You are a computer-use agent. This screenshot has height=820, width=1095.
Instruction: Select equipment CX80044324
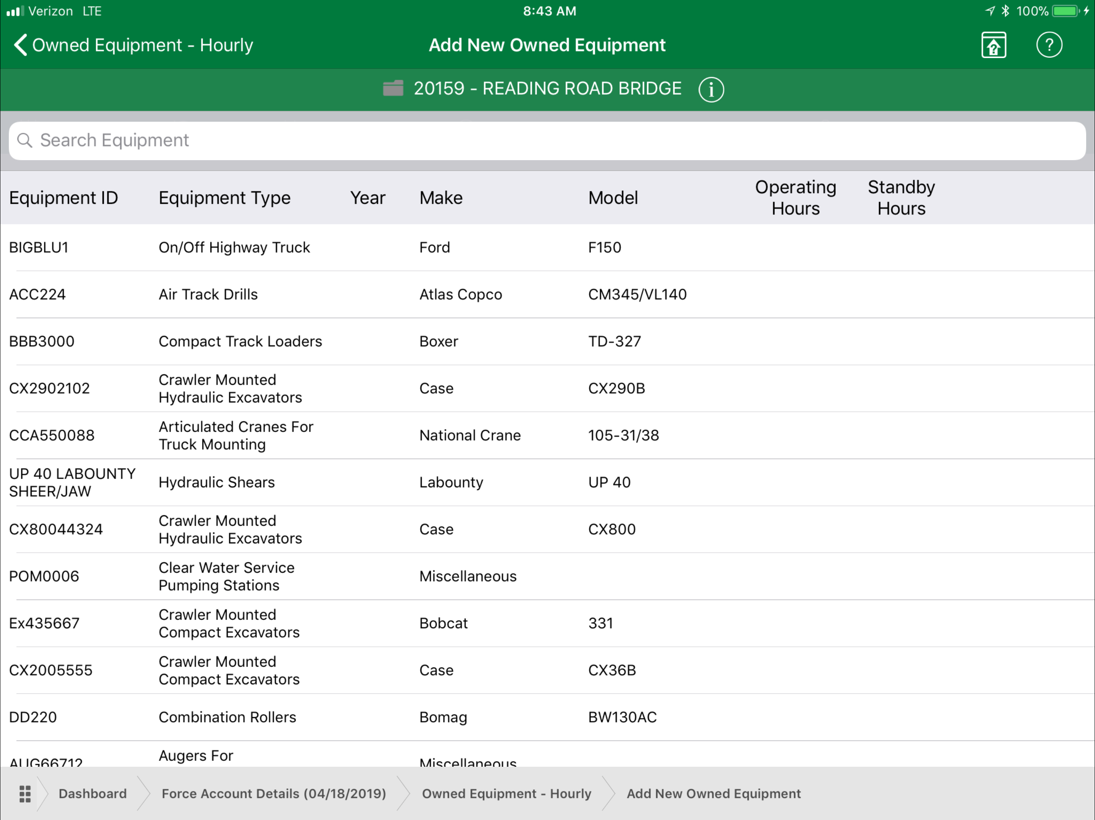[x=547, y=529]
